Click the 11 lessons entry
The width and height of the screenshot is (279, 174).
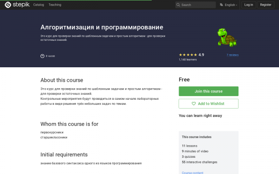190,146
